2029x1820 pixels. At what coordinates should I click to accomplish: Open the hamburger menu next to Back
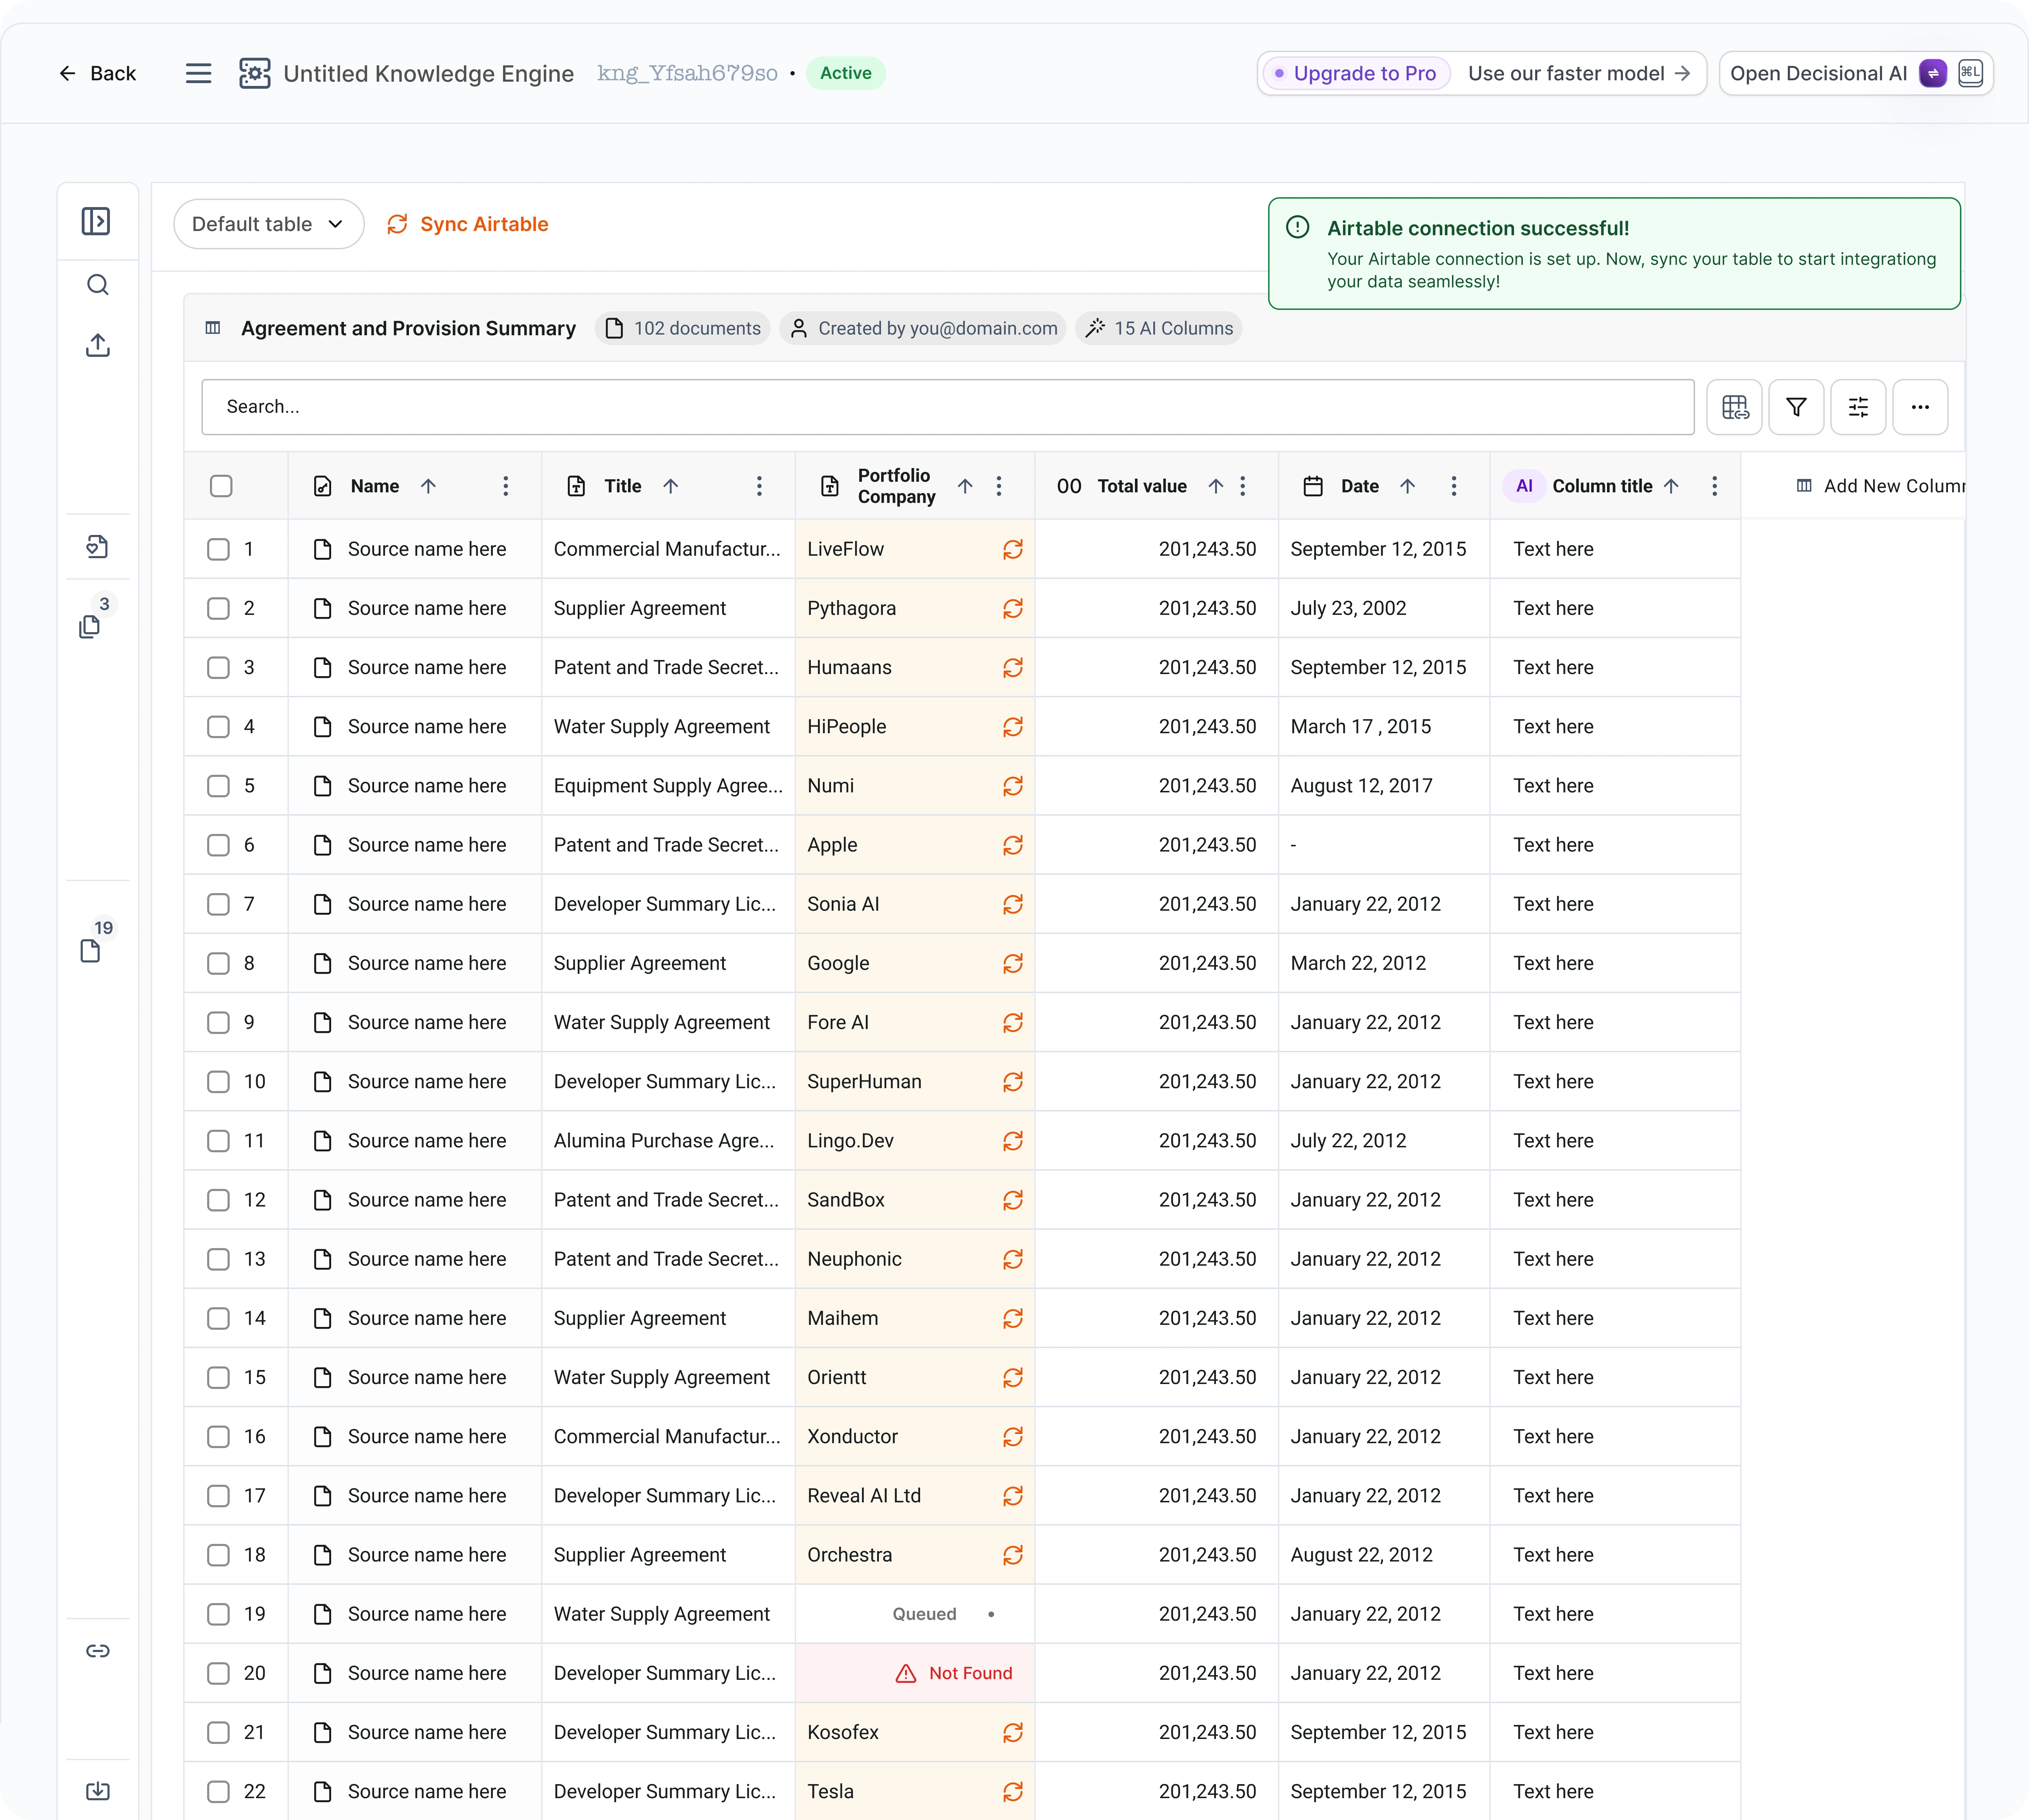198,73
